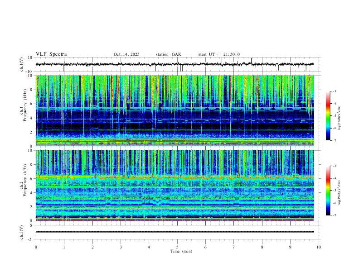Viewport: 359px width, 277px height.
Task: Click the ch.2 spectrogram panel
Action: (x=175, y=186)
